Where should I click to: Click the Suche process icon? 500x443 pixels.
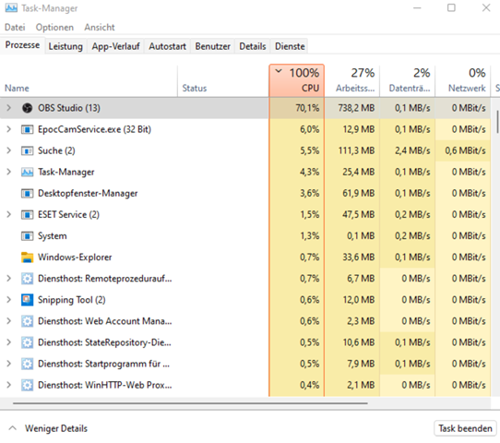point(27,150)
